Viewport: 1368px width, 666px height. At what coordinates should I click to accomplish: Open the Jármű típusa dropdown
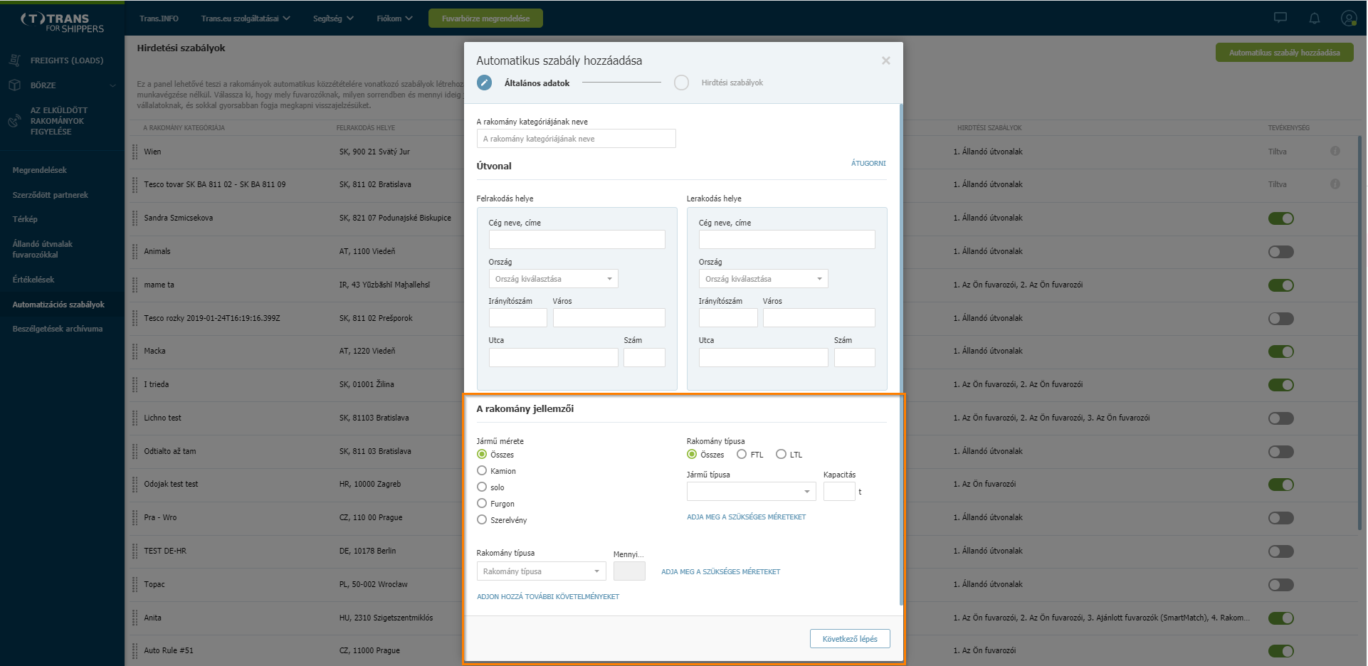tap(751, 491)
